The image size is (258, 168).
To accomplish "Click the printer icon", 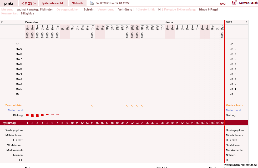I will tap(92, 3).
